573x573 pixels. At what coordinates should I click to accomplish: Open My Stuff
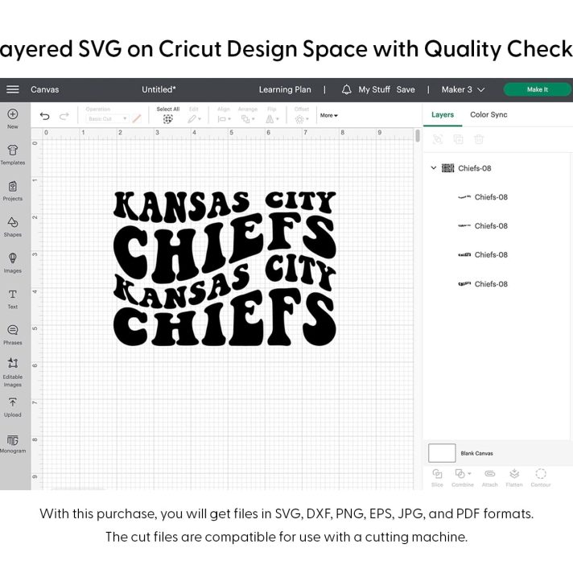374,89
